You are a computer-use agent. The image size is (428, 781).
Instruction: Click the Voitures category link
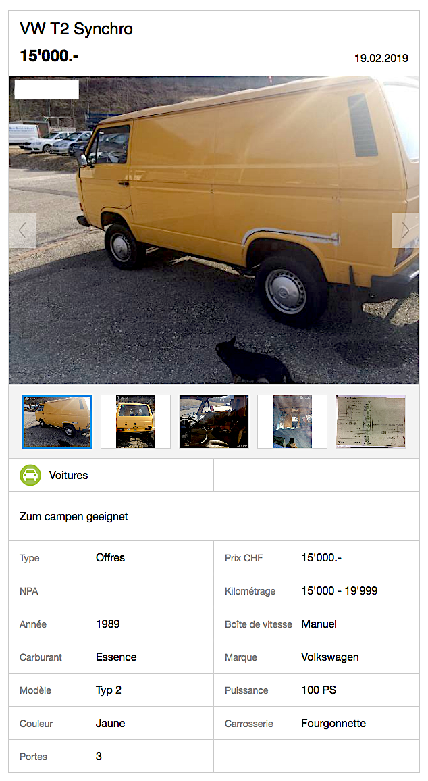68,475
